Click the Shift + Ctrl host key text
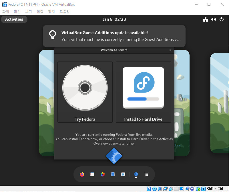The image size is (229, 192). pyautogui.click(x=215, y=189)
